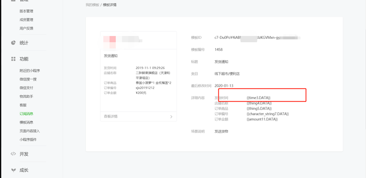Select the 统计 section label
Screen dimensions: 366x178
coord(24,43)
